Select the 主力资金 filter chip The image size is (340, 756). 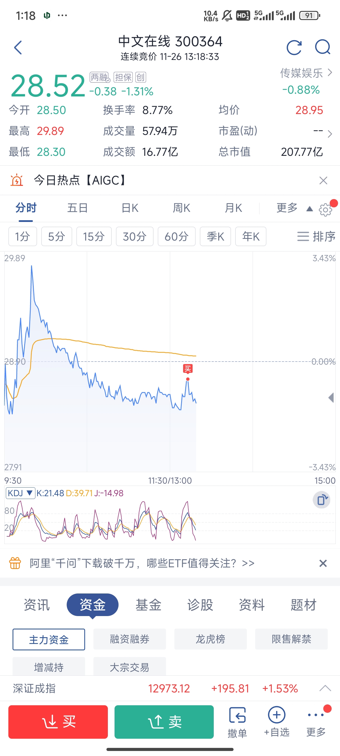coord(49,639)
